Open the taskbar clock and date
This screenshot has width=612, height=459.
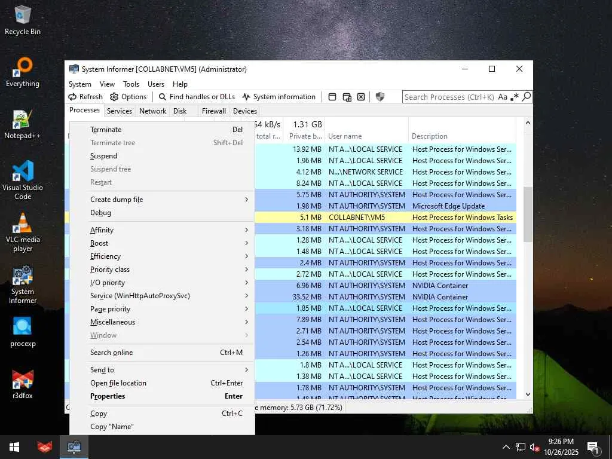coord(561,447)
